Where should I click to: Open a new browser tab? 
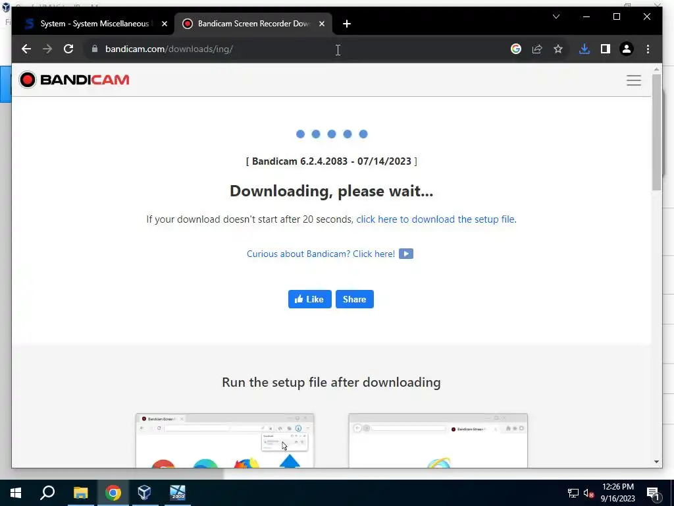346,24
